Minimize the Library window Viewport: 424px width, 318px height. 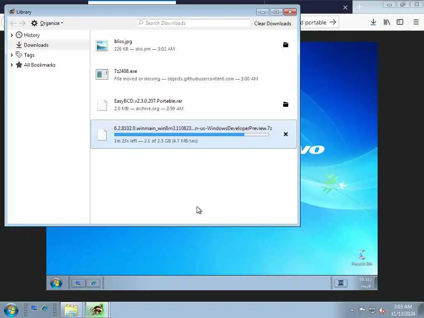pos(263,12)
